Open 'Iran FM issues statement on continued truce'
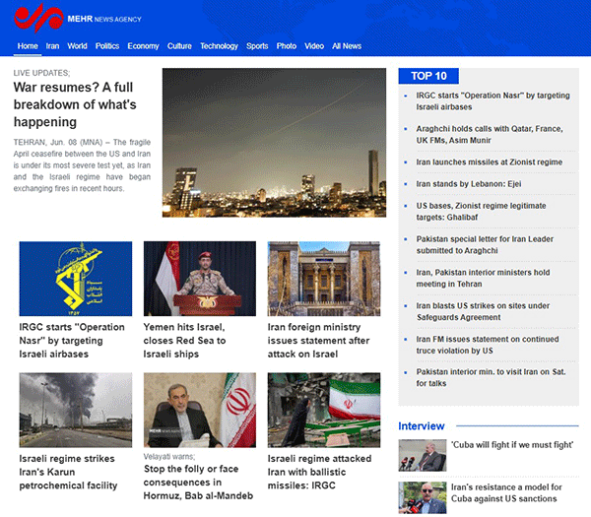This screenshot has height=517, width=591. pos(488,345)
